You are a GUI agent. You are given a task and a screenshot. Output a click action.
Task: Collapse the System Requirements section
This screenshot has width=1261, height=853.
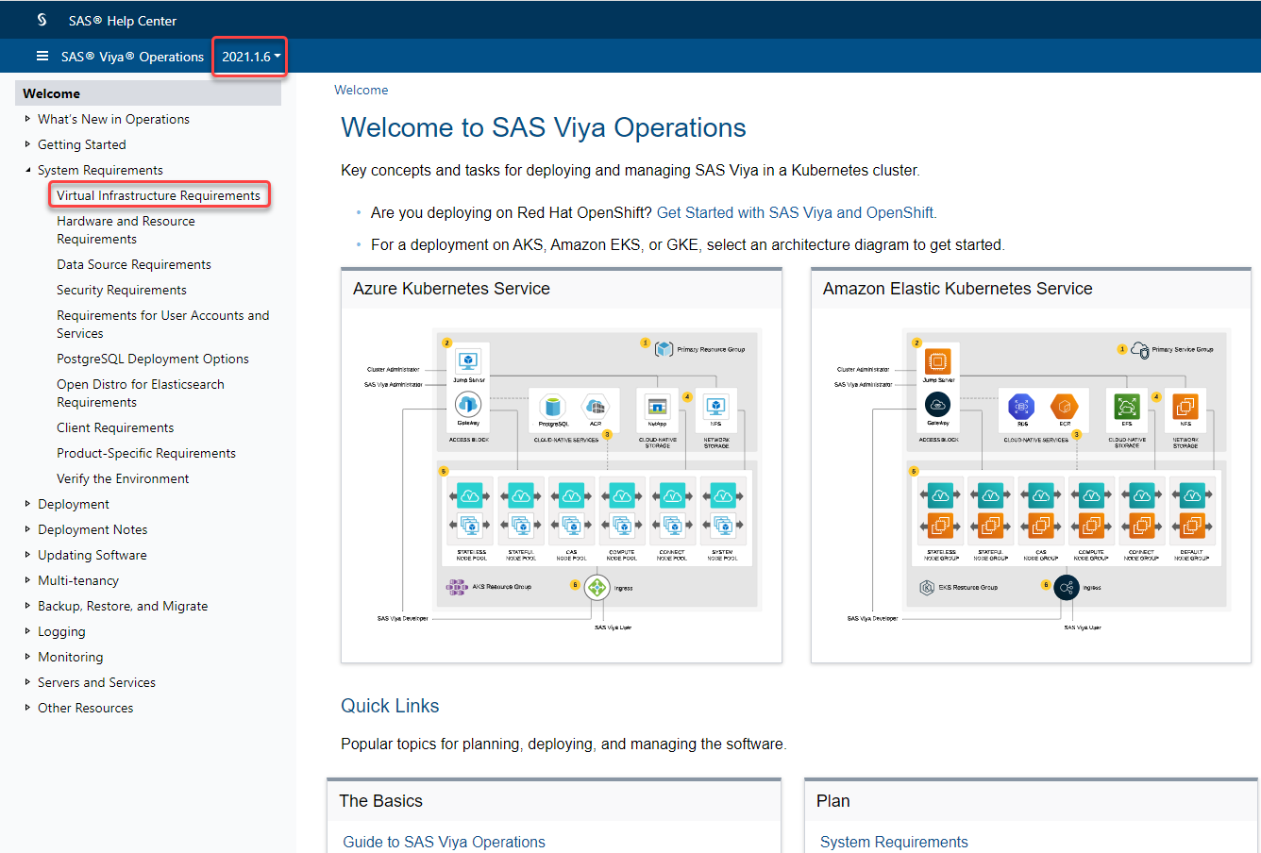tap(27, 170)
